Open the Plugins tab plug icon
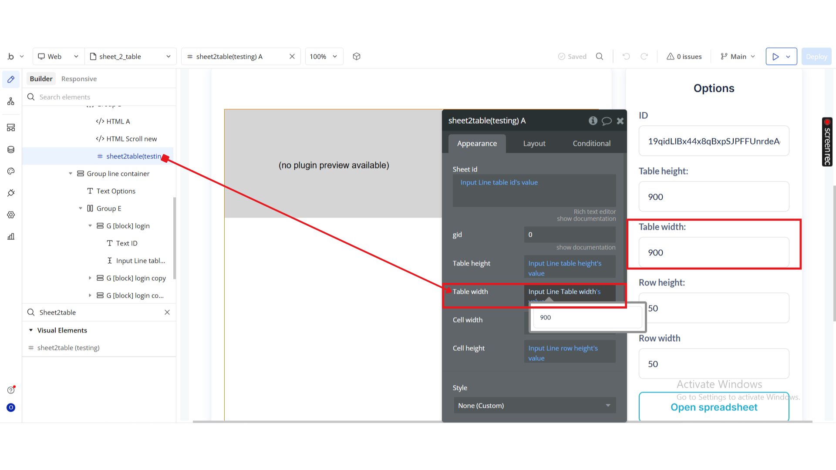The height and width of the screenshot is (470, 836). coord(11,193)
